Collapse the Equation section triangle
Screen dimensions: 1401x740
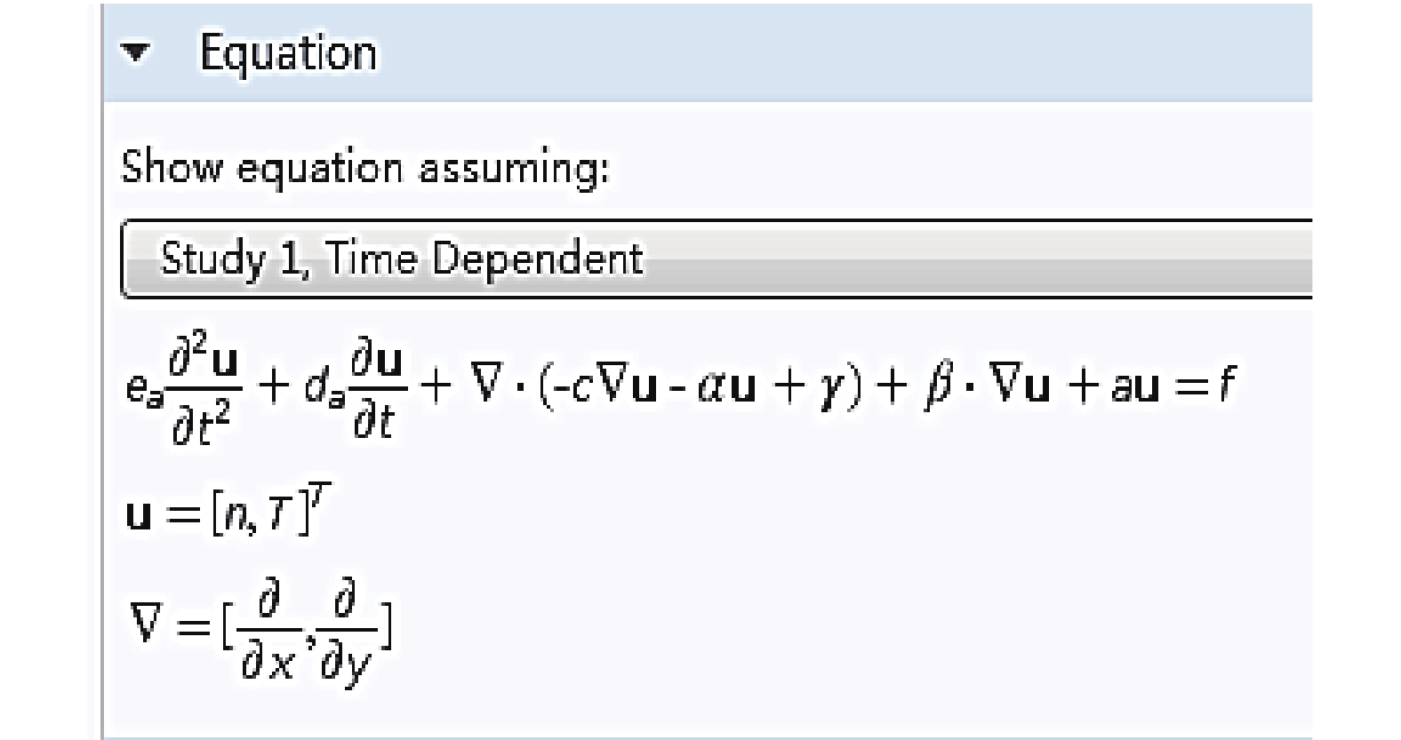(135, 53)
